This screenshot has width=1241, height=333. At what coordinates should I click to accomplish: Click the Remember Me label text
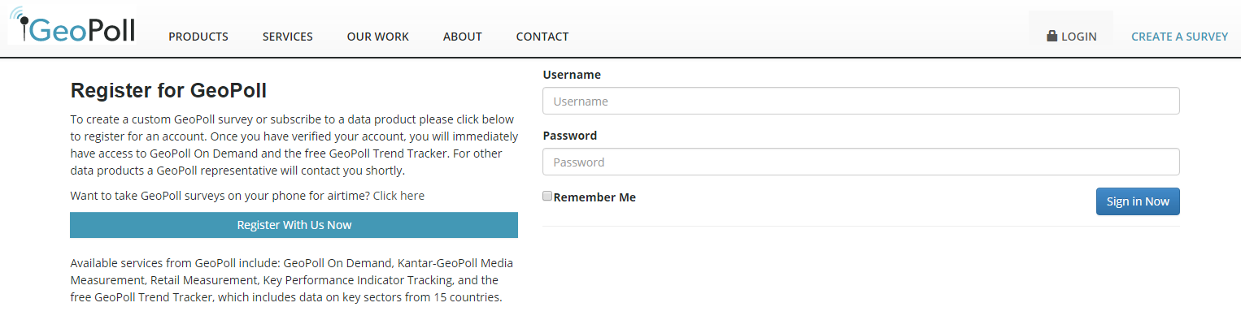(594, 197)
